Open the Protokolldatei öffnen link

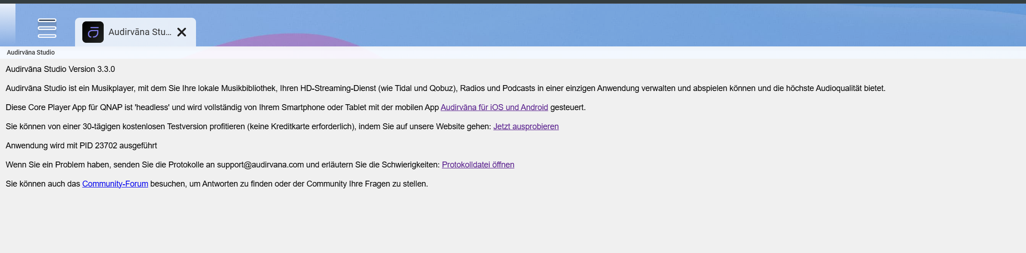[x=478, y=165]
